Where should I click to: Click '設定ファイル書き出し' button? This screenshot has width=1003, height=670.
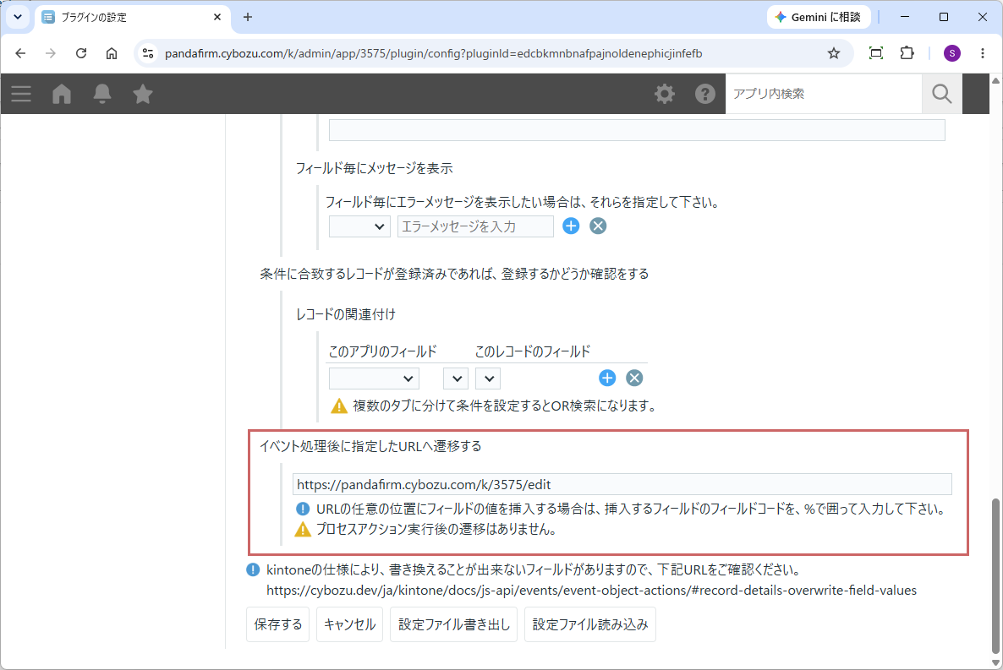point(453,624)
